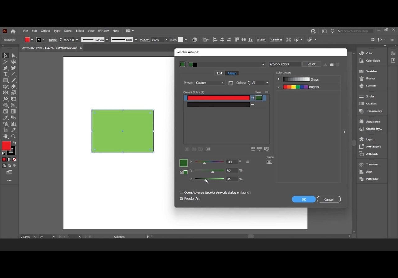Click the Opacity link in control bar
Image resolution: width=398 pixels, height=278 pixels.
145,40
